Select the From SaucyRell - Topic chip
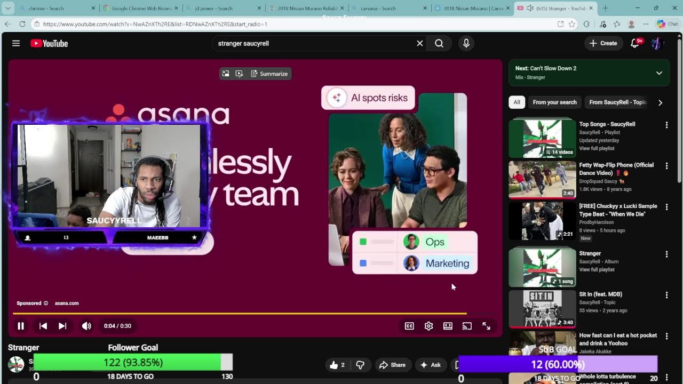Viewport: 683px width, 384px height. (617, 102)
